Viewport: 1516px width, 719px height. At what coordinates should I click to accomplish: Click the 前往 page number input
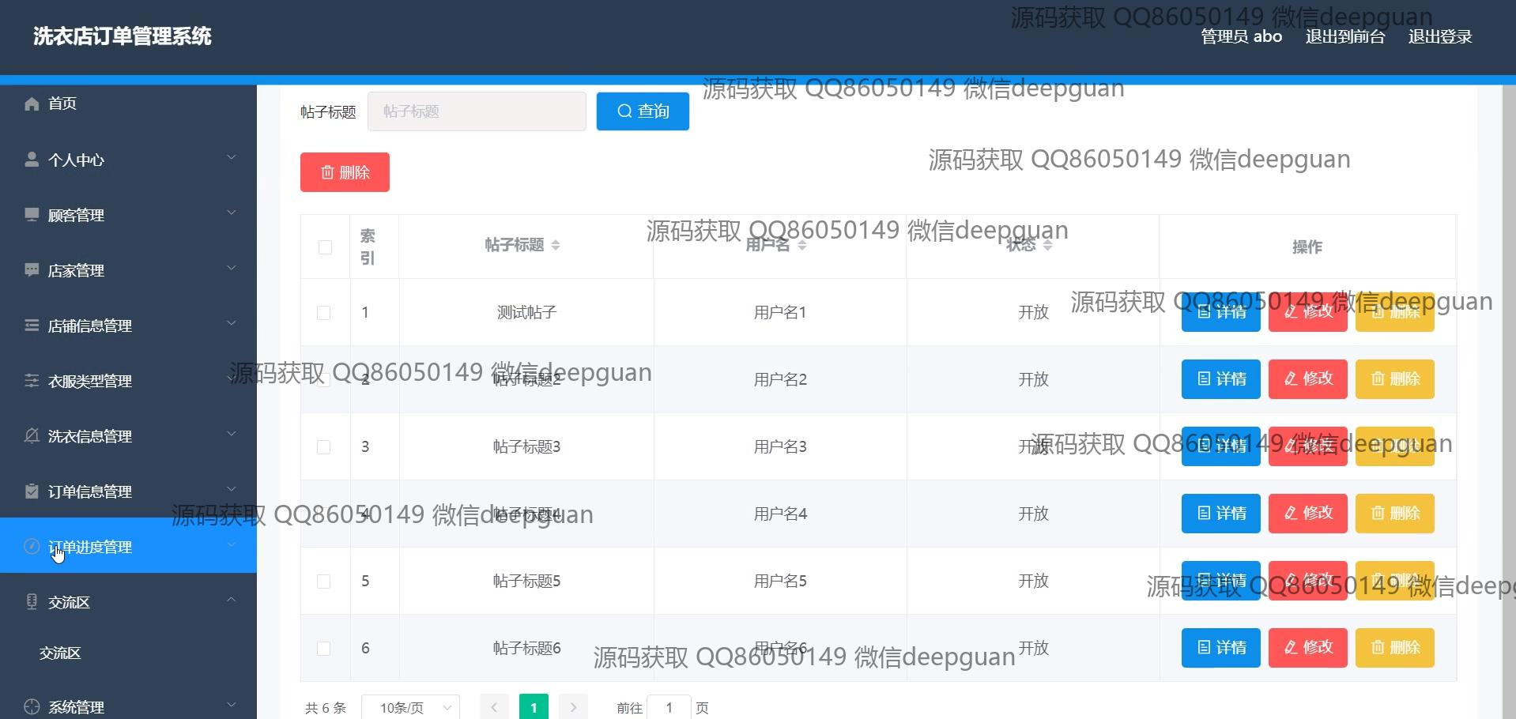coord(669,707)
